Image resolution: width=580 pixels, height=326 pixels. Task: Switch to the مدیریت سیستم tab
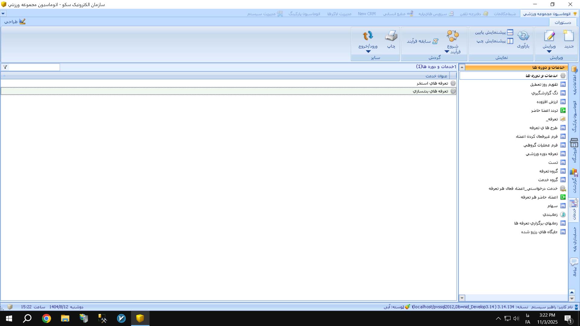(265, 14)
